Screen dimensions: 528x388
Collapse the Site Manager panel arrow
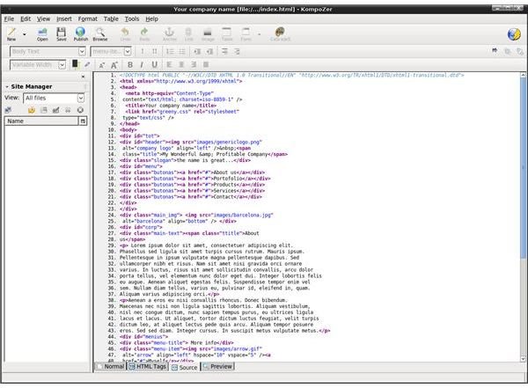click(7, 87)
